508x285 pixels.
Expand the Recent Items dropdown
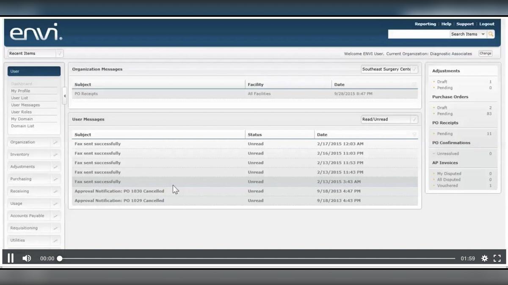(58, 53)
